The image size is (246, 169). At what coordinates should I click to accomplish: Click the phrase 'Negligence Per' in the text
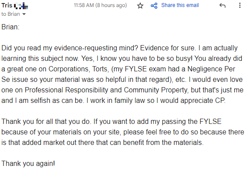pyautogui.click(x=211, y=69)
